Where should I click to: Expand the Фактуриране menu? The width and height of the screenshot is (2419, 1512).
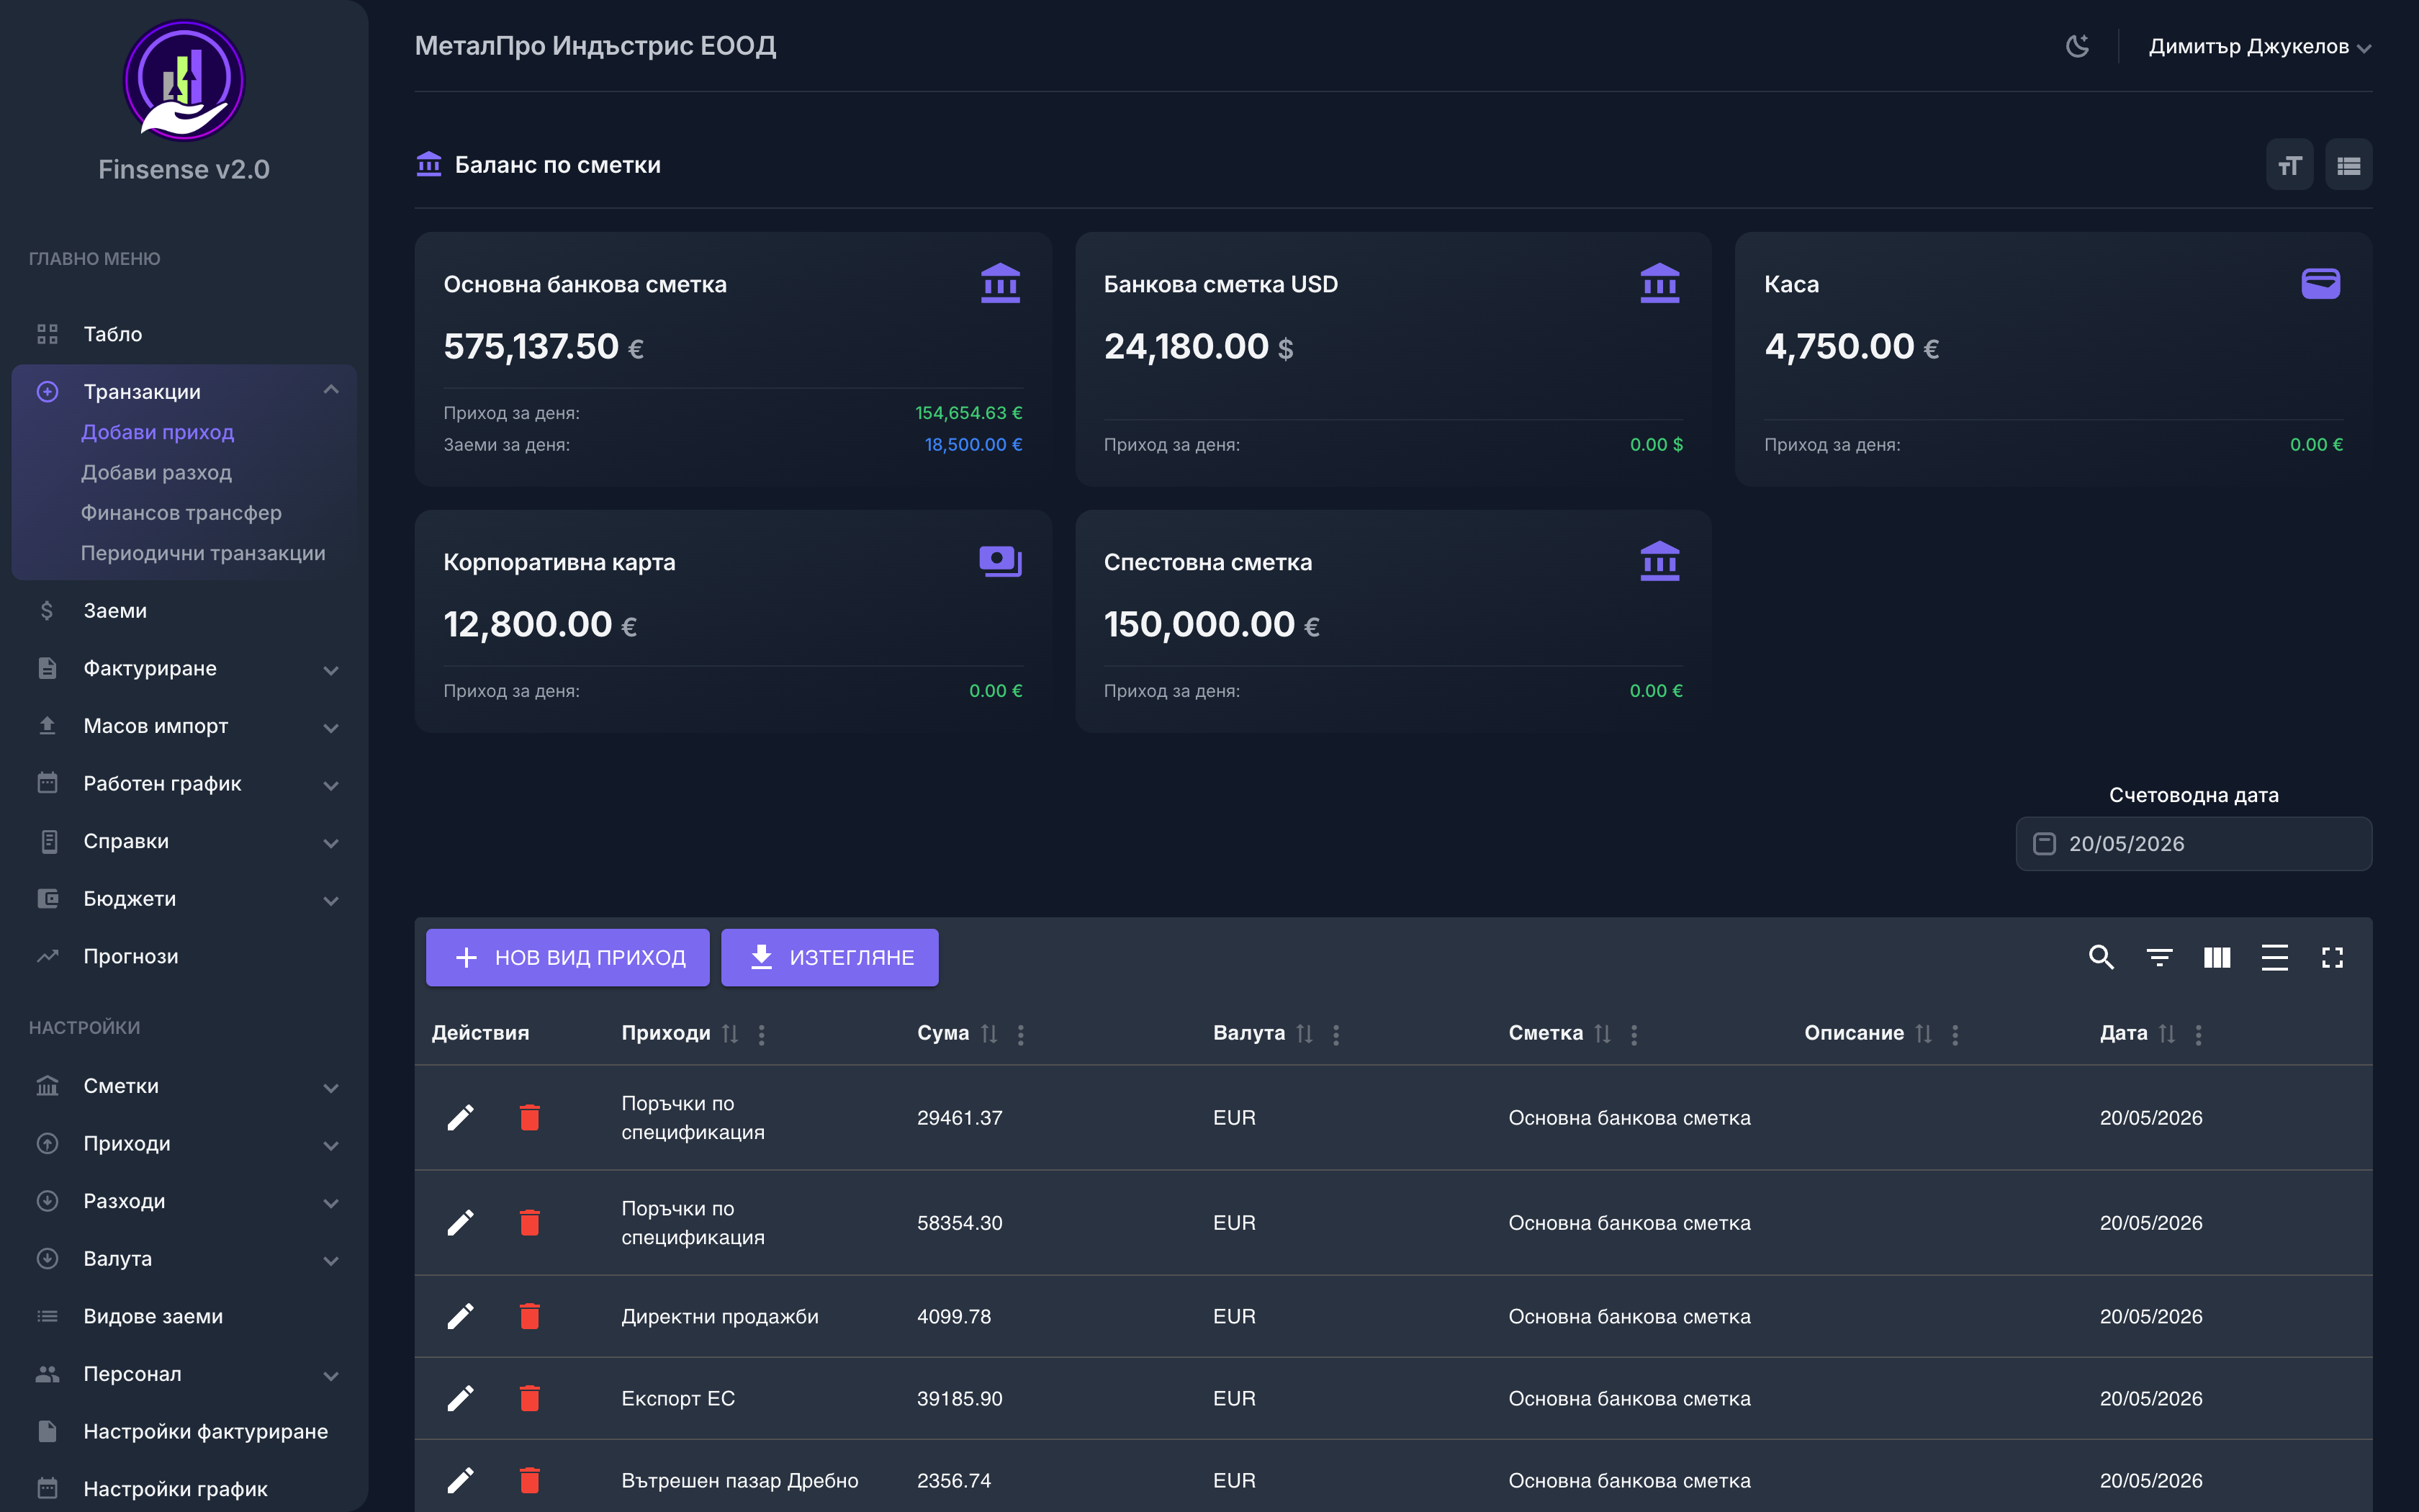(184, 668)
